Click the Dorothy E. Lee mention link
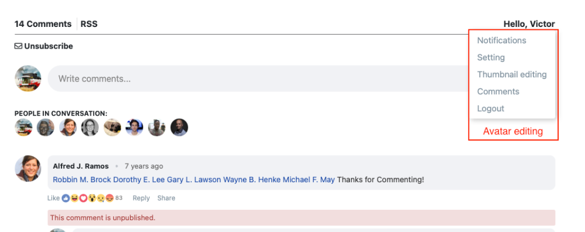This screenshot has height=232, width=585. click(x=139, y=180)
